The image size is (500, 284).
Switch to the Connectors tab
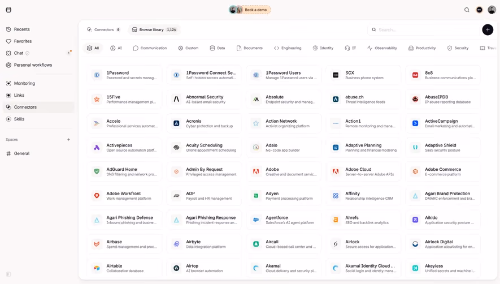tap(103, 30)
